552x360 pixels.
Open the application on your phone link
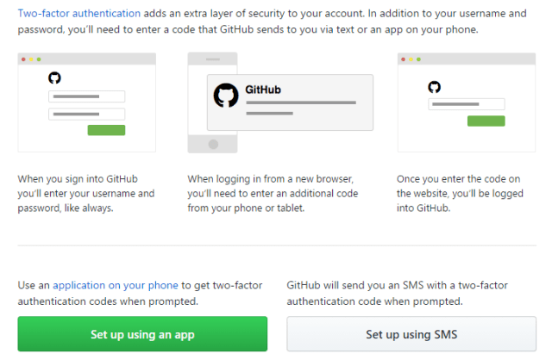pyautogui.click(x=116, y=284)
